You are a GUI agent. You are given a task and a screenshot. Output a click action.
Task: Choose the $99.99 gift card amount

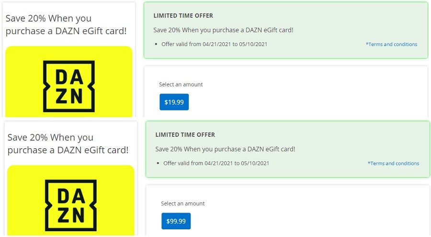(176, 221)
